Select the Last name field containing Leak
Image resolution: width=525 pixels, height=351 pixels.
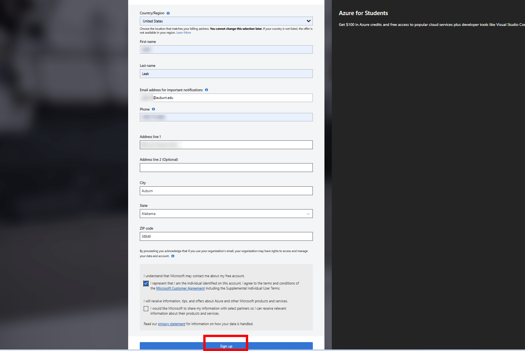click(x=226, y=73)
